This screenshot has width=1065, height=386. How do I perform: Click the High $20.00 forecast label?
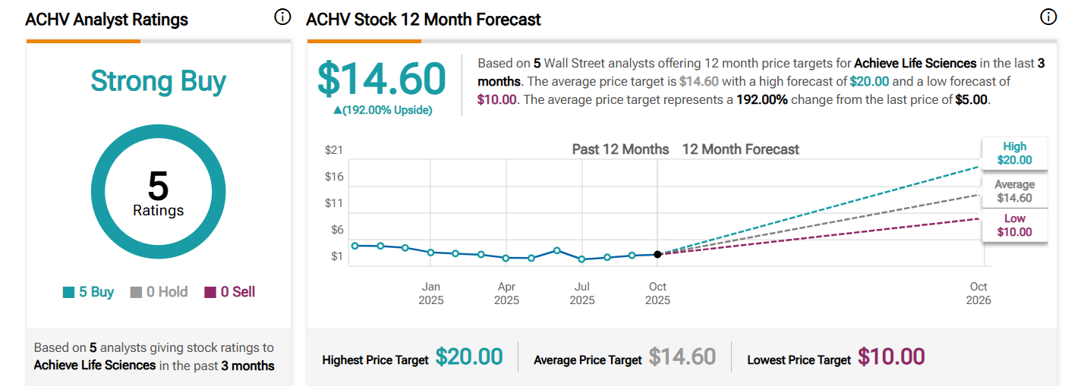(x=1014, y=153)
